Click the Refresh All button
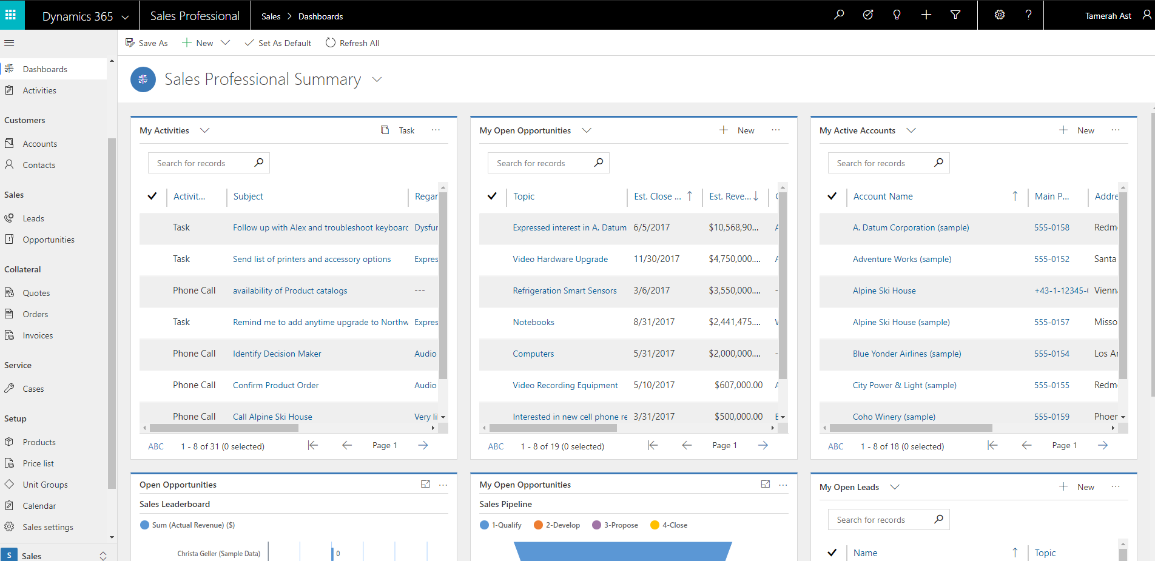Viewport: 1155px width, 561px height. [352, 43]
